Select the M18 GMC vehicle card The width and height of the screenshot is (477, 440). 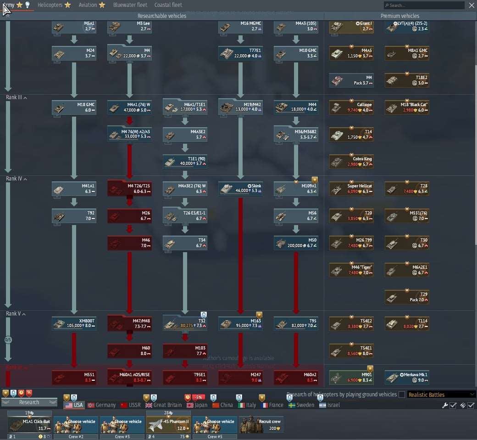(74, 107)
